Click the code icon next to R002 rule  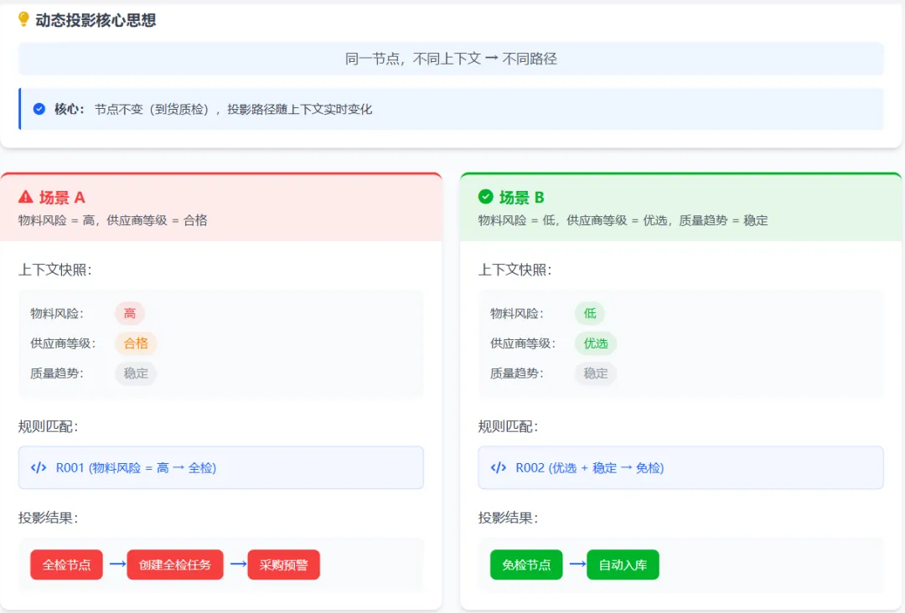click(x=499, y=467)
